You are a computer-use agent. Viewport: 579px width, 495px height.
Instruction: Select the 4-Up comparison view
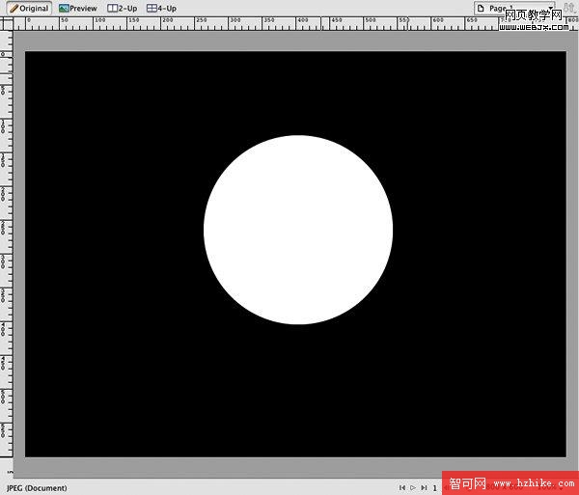pyautogui.click(x=162, y=8)
